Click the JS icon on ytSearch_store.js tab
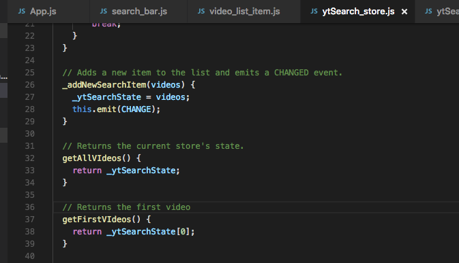459x263 pixels. [x=314, y=12]
